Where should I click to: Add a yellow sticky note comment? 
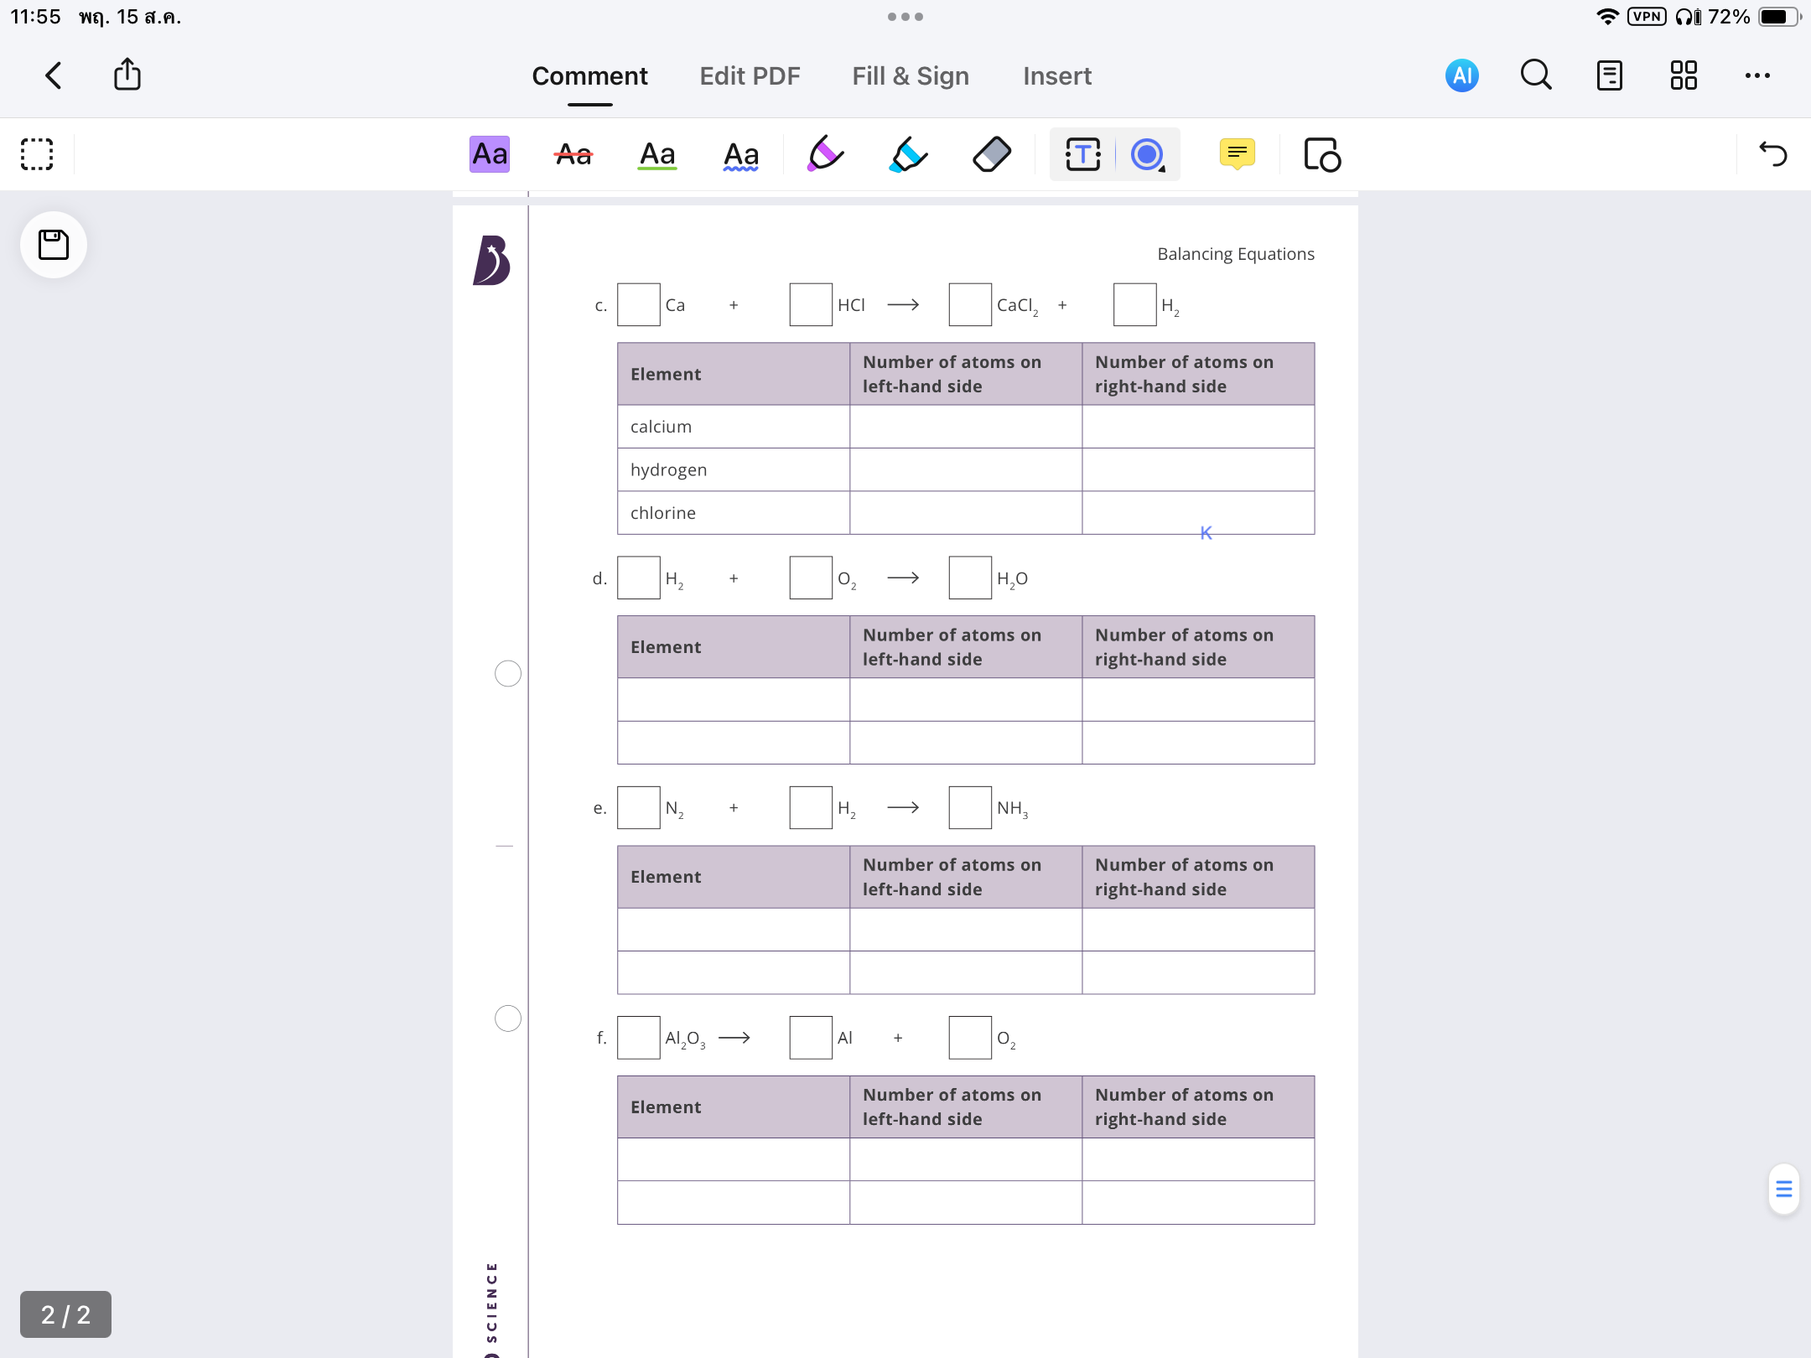pos(1237,154)
